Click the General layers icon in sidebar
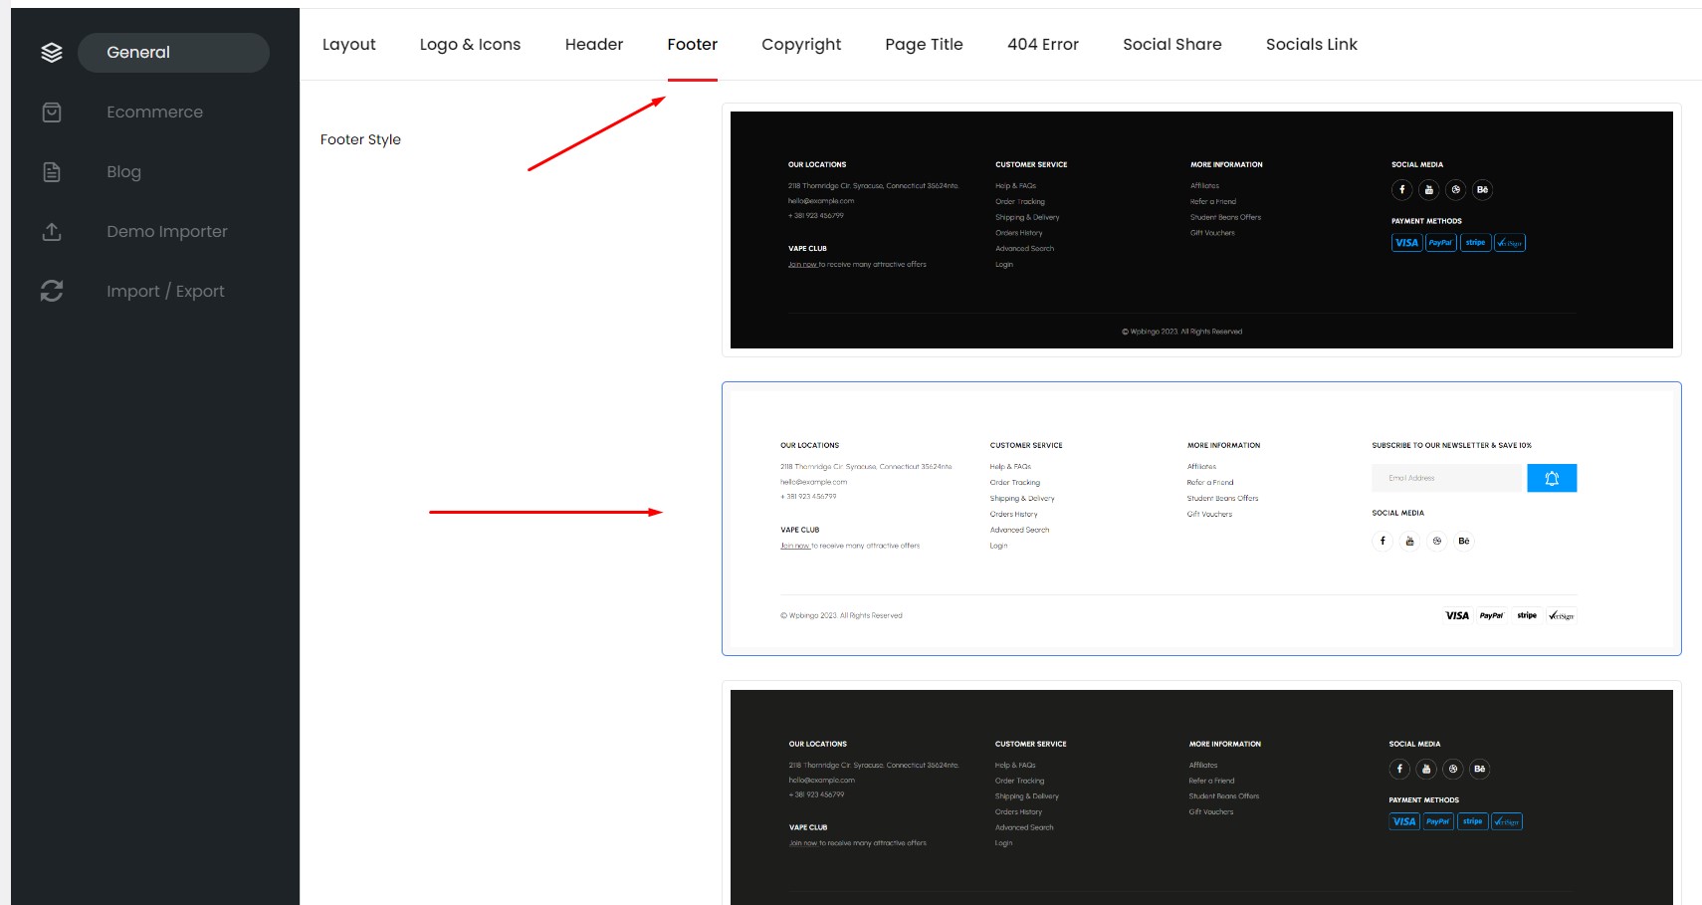The height and width of the screenshot is (905, 1702). 52,53
